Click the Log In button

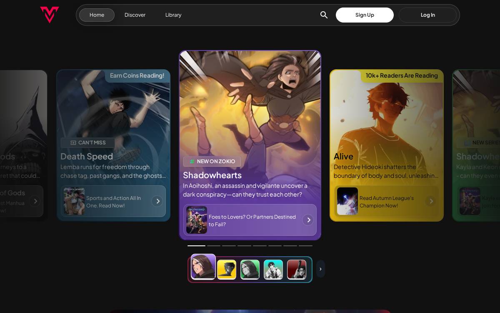pos(427,15)
